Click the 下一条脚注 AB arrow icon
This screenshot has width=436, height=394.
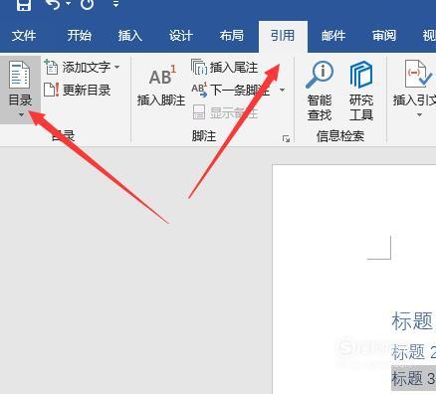tap(199, 90)
